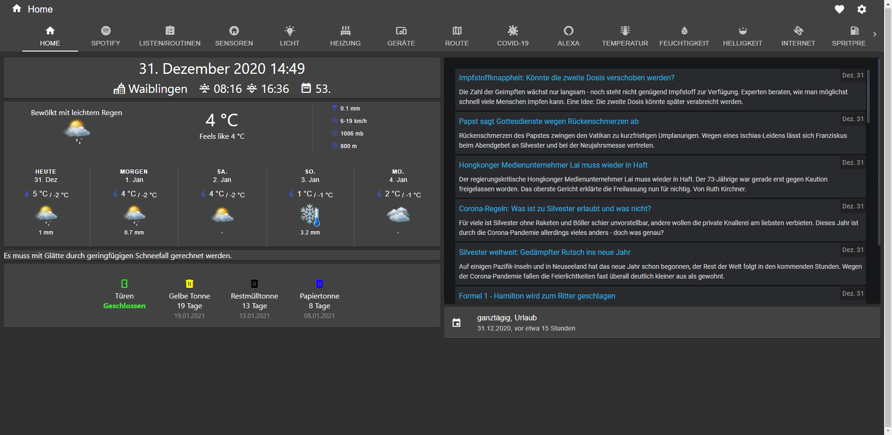Open the TEMPERATUR tab
892x435 pixels.
pos(625,36)
